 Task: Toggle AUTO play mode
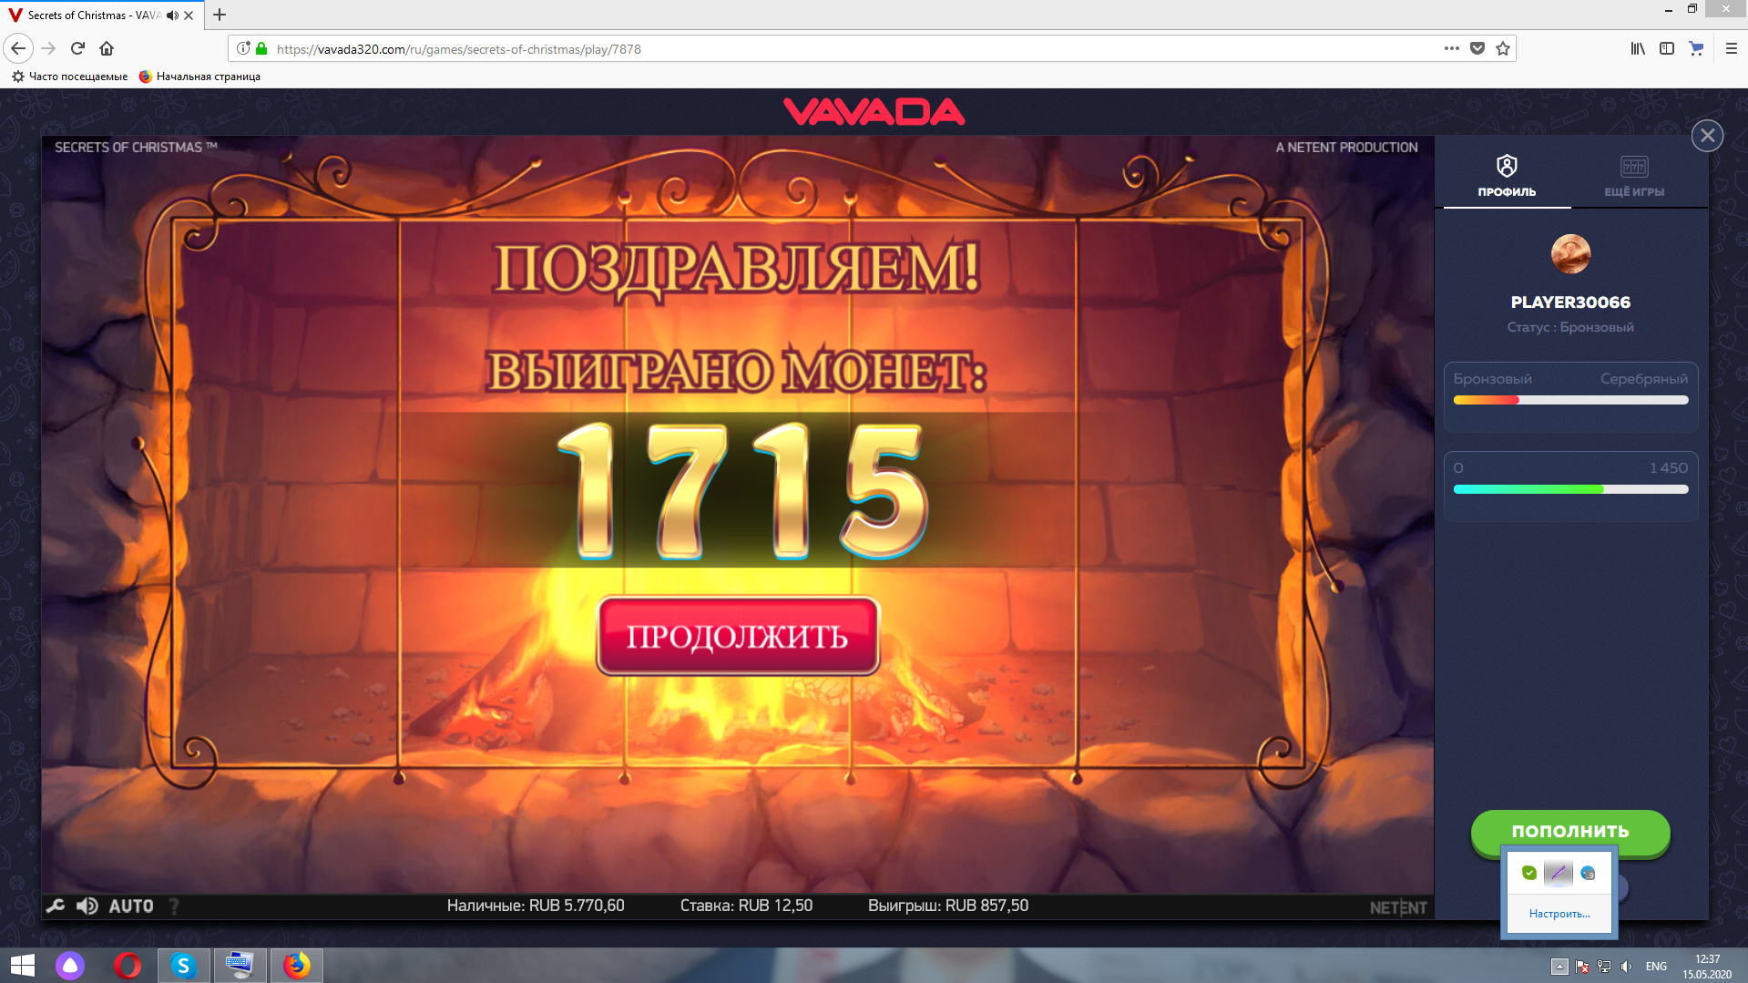coord(131,906)
